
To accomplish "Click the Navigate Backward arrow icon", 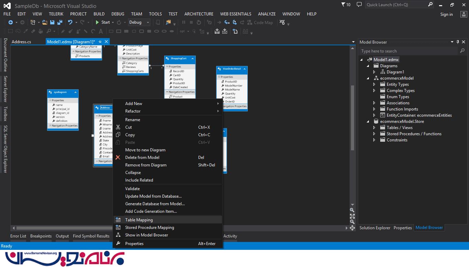I will 11,22.
